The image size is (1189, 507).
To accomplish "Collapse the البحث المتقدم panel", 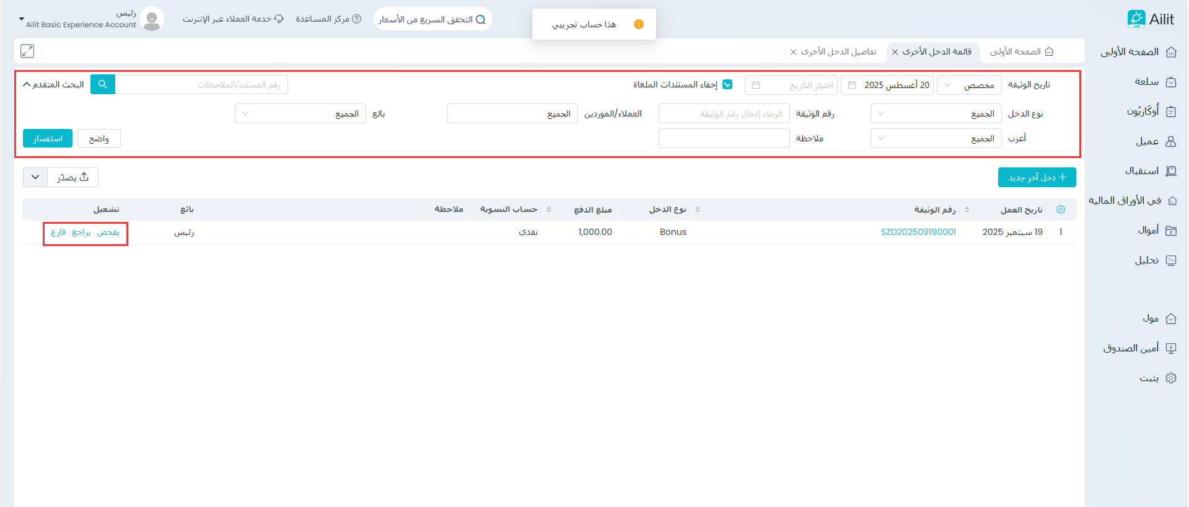I will (x=53, y=84).
